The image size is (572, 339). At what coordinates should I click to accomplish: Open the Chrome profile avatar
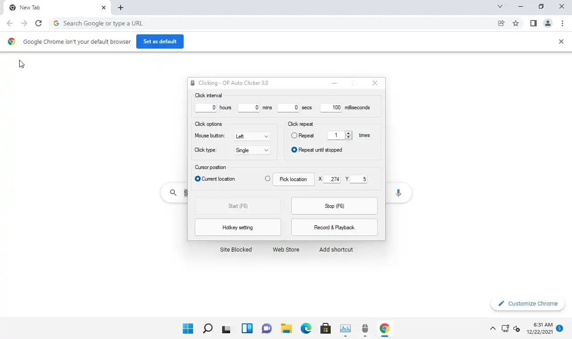(x=547, y=23)
